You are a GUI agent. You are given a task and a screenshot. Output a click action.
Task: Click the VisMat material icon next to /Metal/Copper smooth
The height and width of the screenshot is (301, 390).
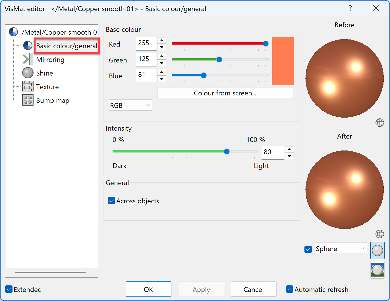point(13,32)
